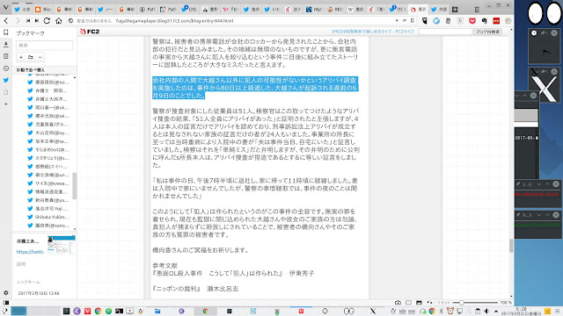Screen dimensions: 563x316
Task: Add a new bookmark with plus button
Action: pos(21,57)
